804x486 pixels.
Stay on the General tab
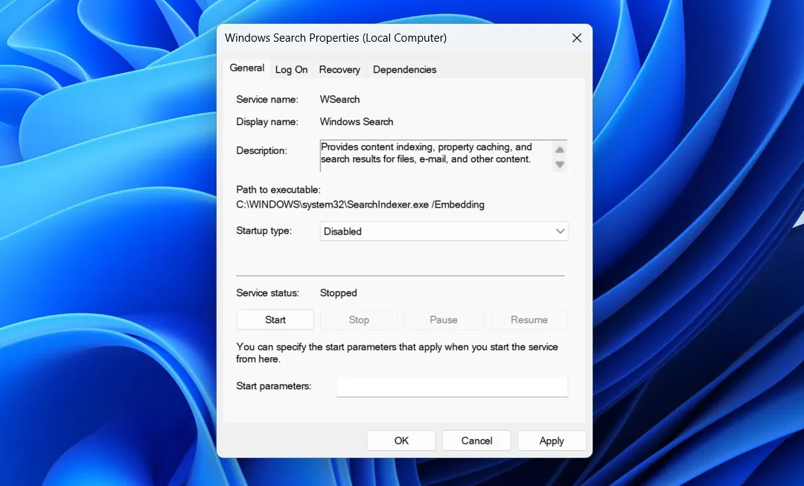(246, 68)
